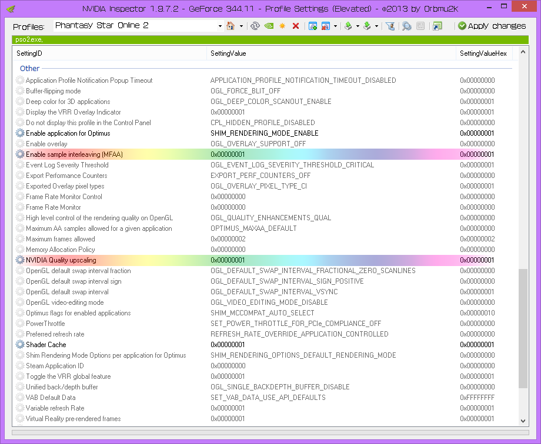Click the value OGL_DEFAULT_SWAP_INTERVAL_VSYNC
The image size is (541, 444).
[274, 292]
